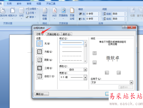Launch the 段落 paragraph dialog launcher

(x=126, y=23)
